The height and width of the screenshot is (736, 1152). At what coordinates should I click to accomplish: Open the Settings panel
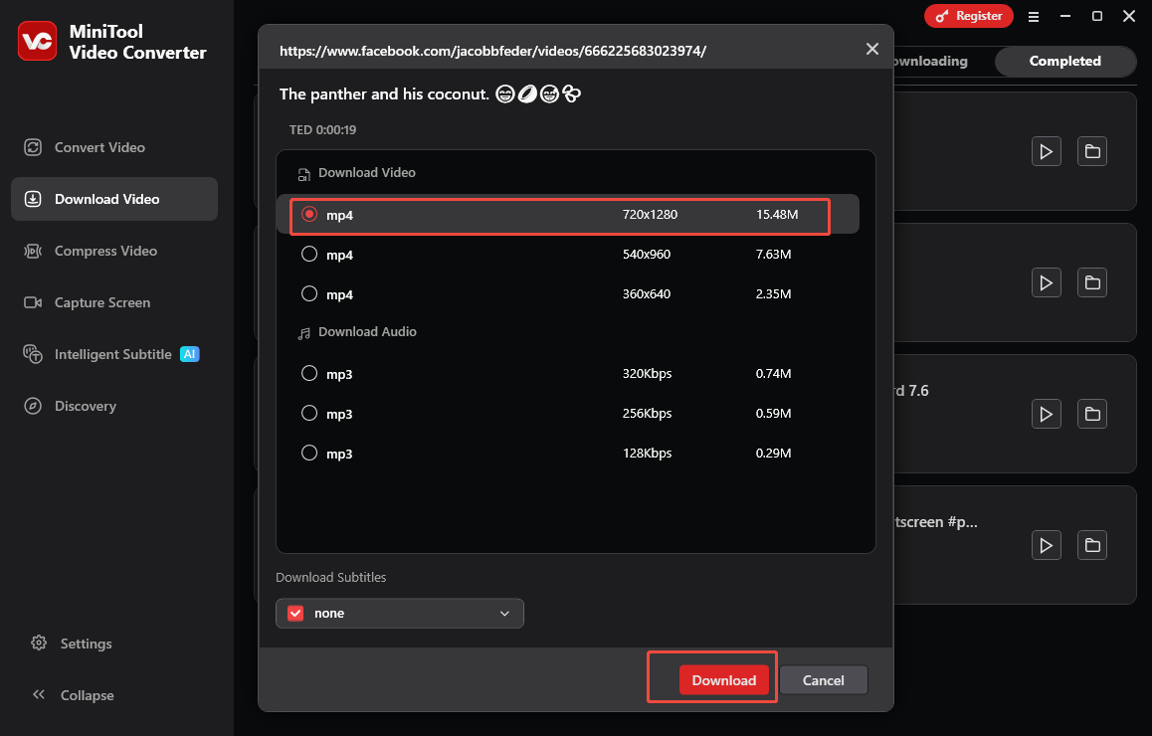coord(85,644)
